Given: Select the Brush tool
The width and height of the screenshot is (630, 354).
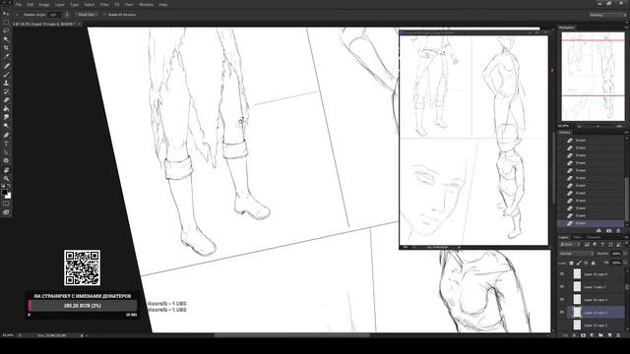Looking at the screenshot, I should (6, 75).
